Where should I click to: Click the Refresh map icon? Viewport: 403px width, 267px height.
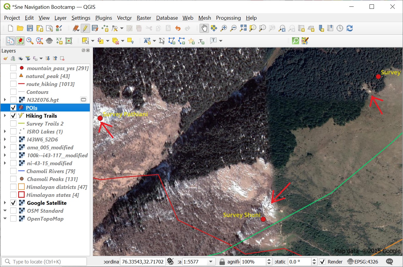[349, 28]
